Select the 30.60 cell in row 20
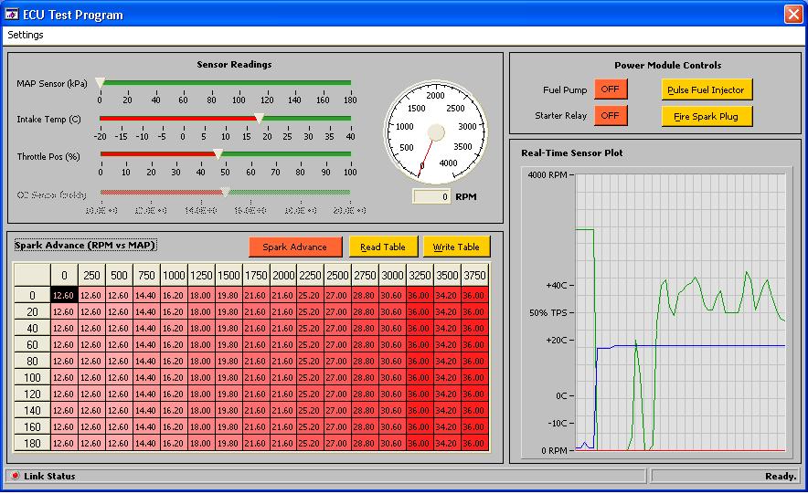Image resolution: width=808 pixels, height=494 pixels. click(391, 312)
